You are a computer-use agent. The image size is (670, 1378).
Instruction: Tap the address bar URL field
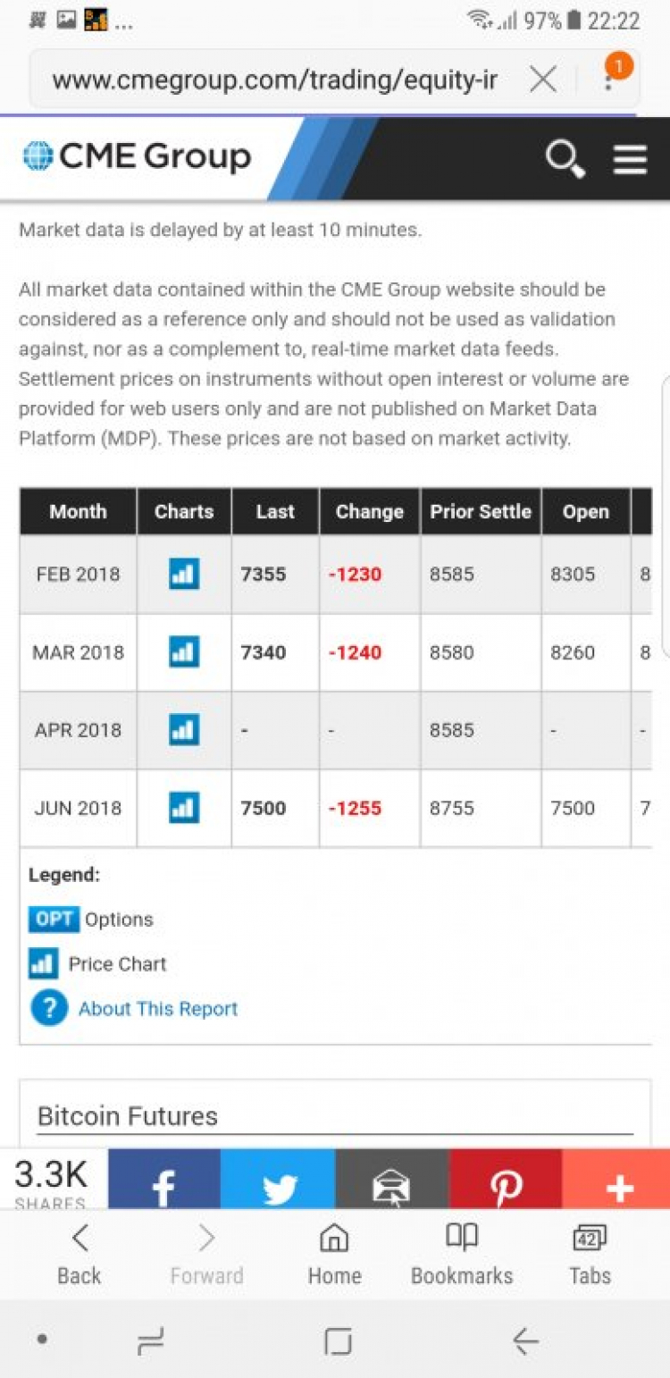(275, 80)
